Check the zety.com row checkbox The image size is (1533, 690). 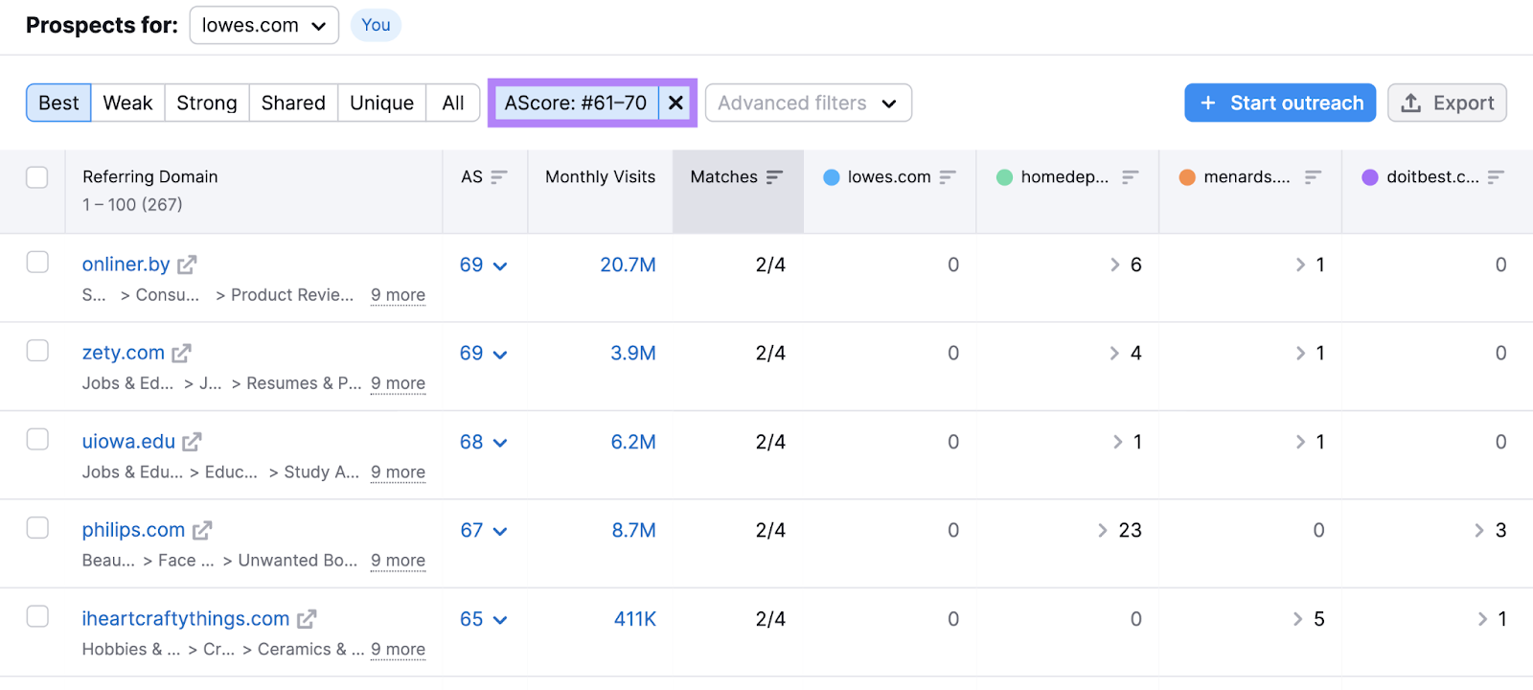coord(37,351)
